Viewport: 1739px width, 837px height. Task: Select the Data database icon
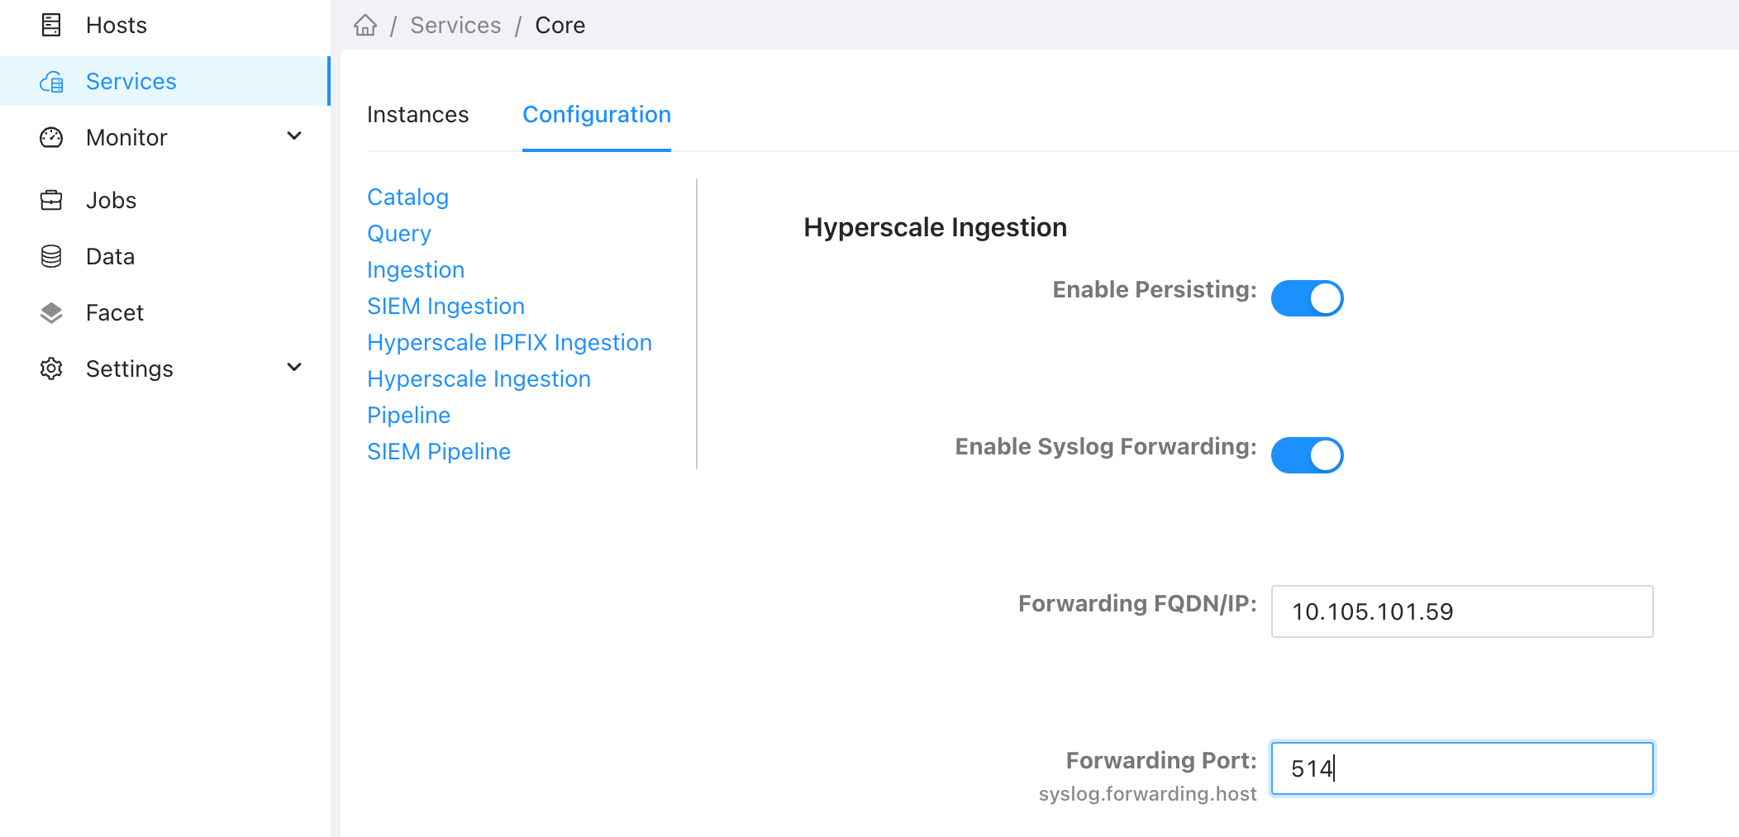click(51, 256)
